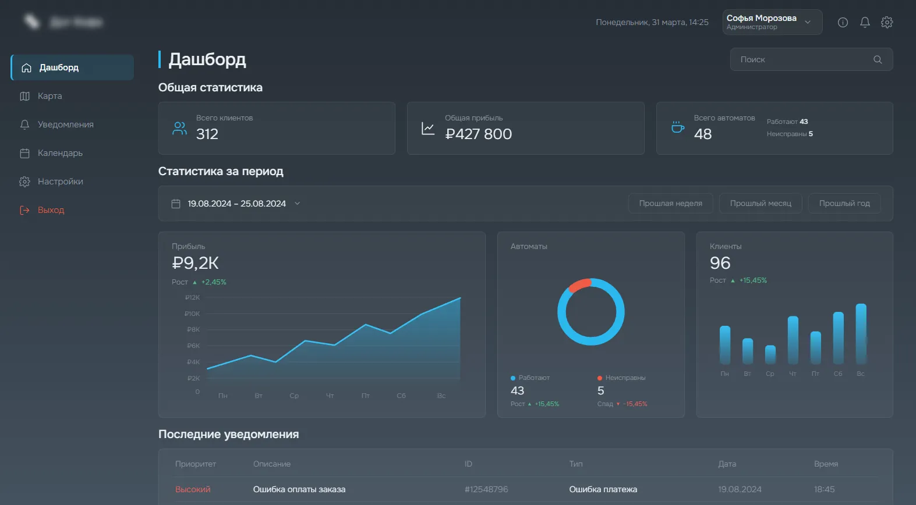This screenshot has height=505, width=916.
Task: Click Тип column header
Action: (576, 464)
